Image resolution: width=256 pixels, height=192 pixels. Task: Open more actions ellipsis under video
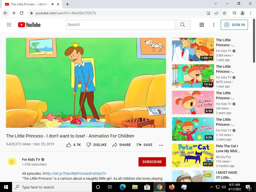(x=161, y=145)
